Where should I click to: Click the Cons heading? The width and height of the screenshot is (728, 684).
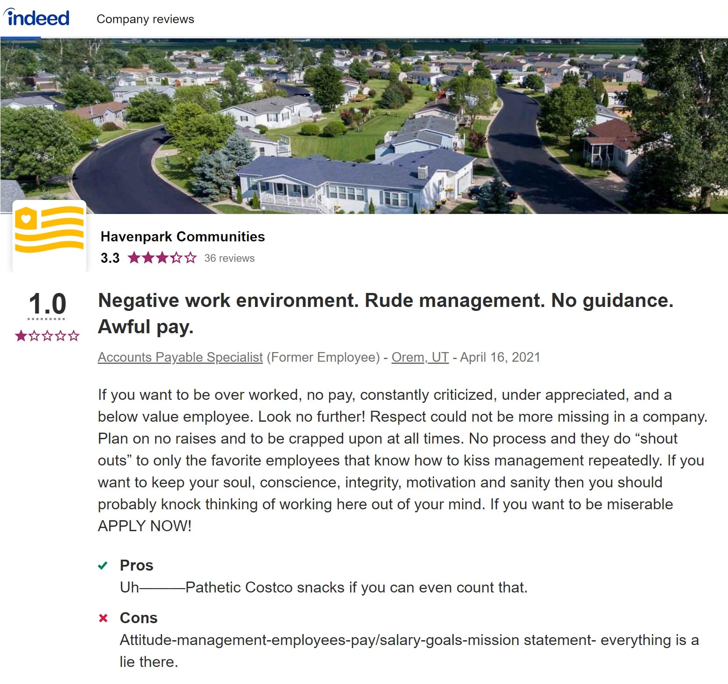[x=138, y=618]
